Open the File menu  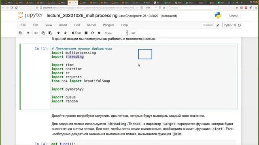pyautogui.click(x=23, y=25)
